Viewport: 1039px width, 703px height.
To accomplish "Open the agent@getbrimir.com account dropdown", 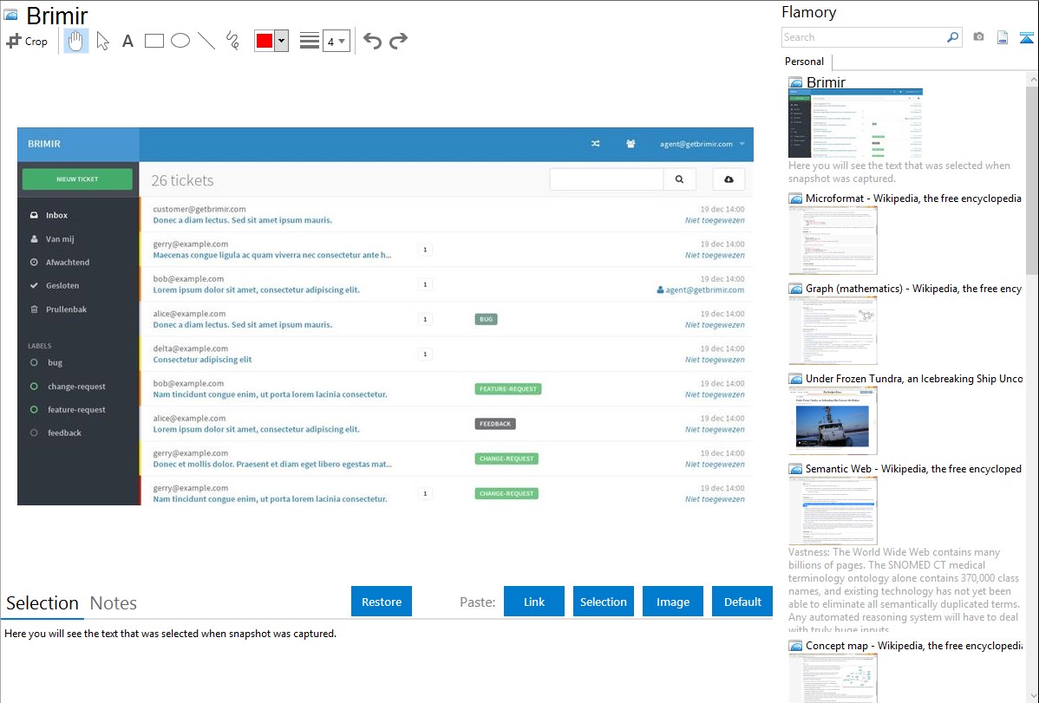I will (x=702, y=144).
